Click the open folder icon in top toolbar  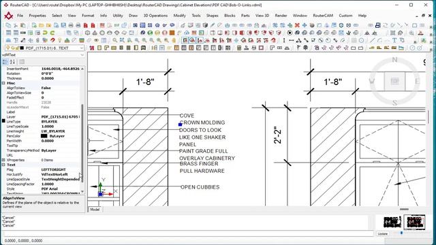(x=42, y=25)
